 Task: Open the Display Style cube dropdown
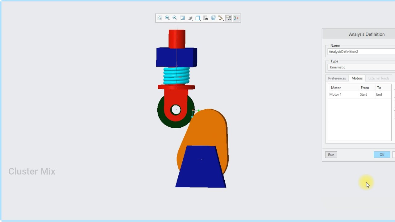[x=198, y=18]
